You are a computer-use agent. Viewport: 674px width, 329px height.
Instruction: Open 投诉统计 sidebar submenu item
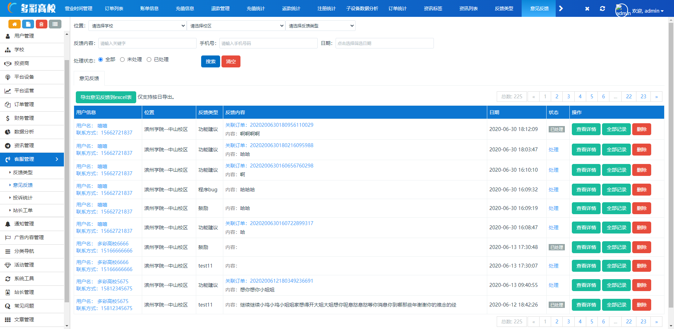pyautogui.click(x=23, y=198)
